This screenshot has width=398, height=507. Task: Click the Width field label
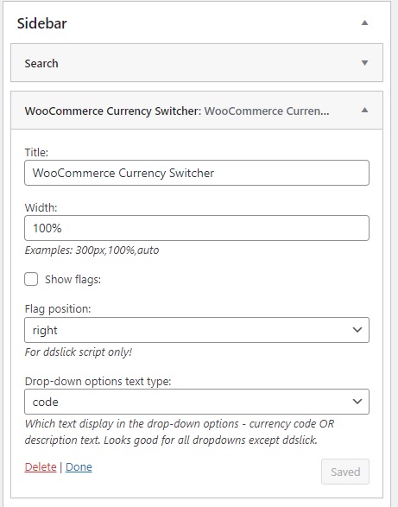41,207
